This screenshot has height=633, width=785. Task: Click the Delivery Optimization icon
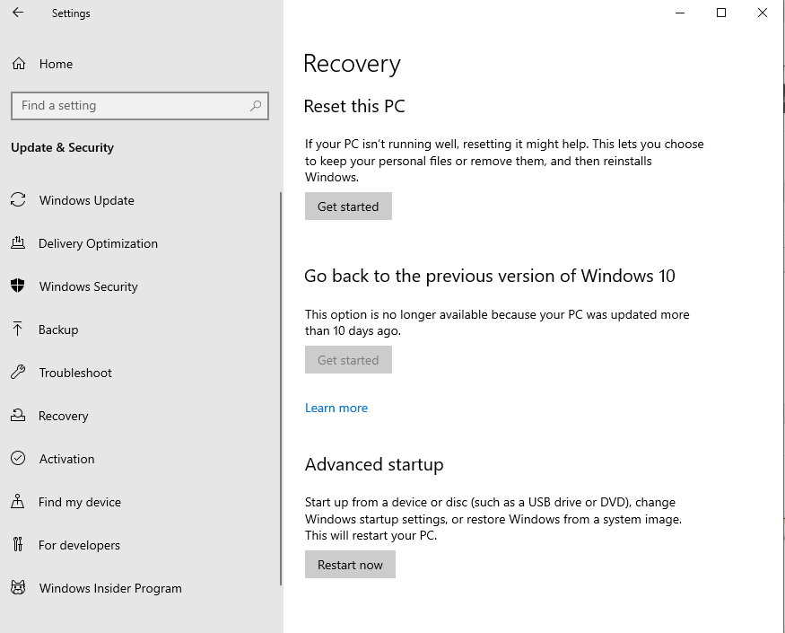click(x=18, y=242)
